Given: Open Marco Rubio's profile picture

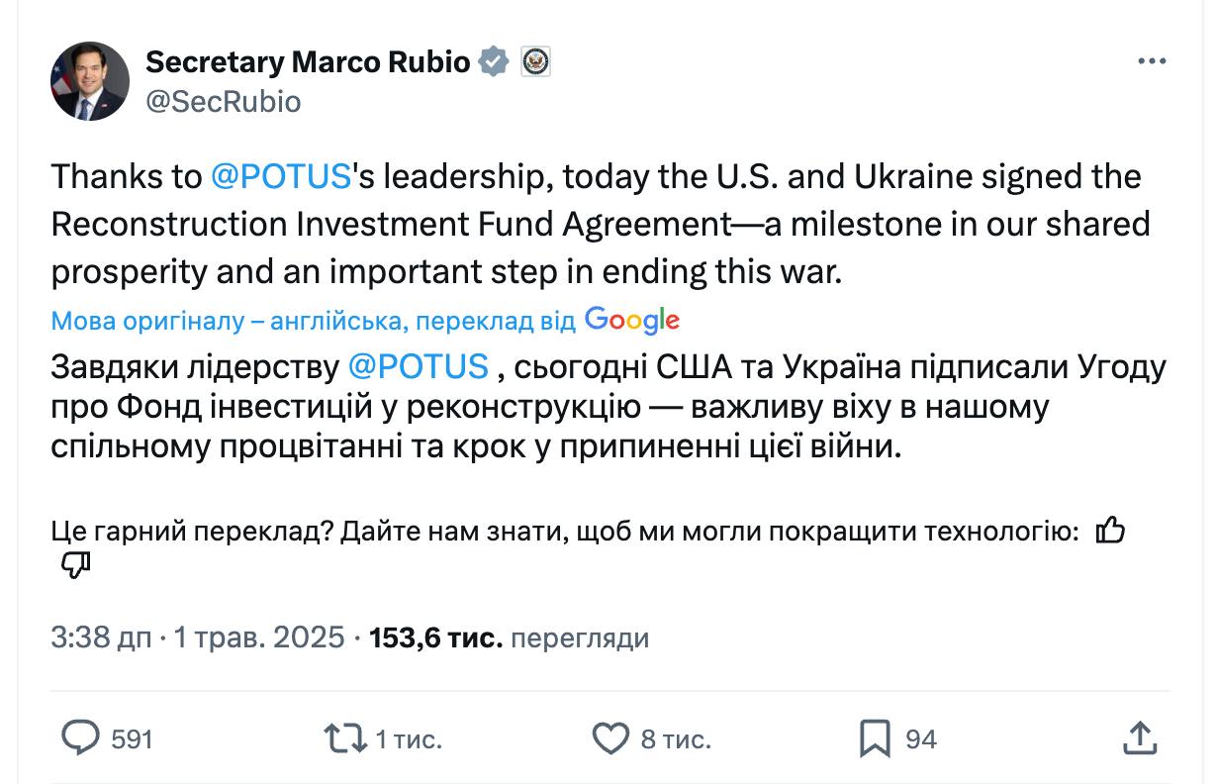Looking at the screenshot, I should (90, 81).
